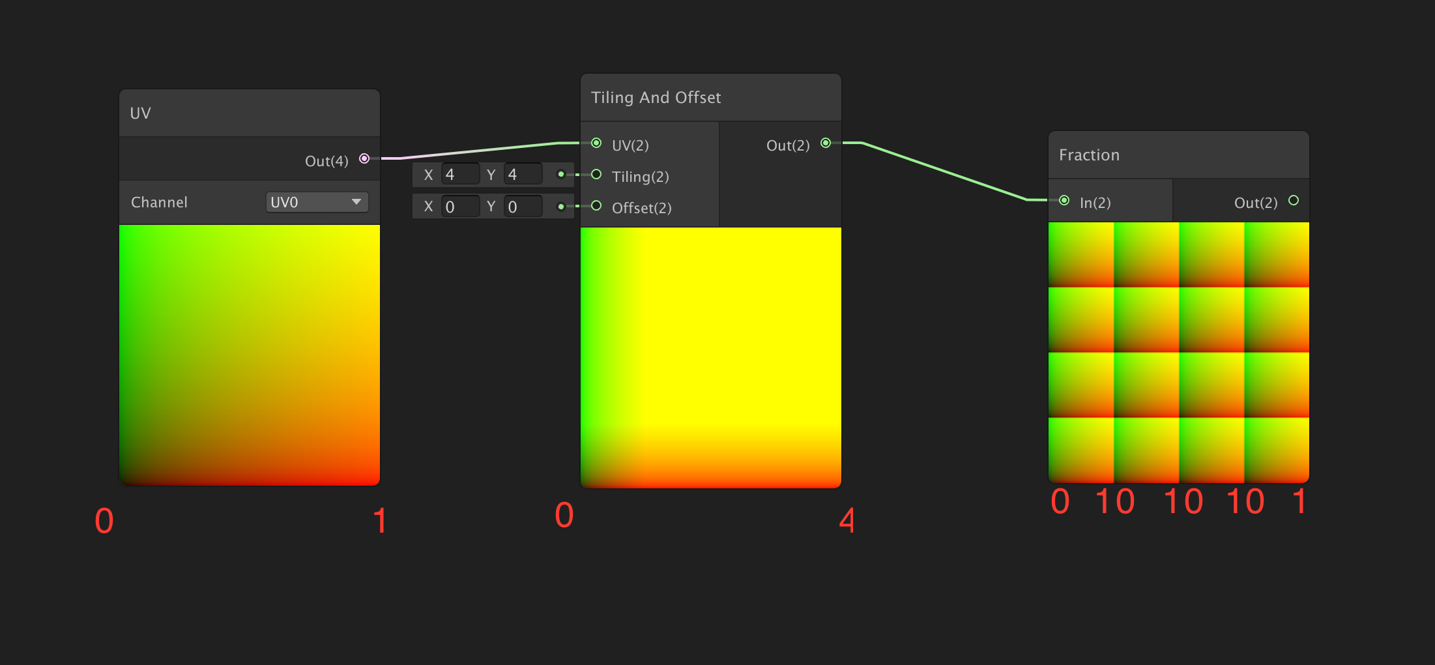
Task: Click the UV(2) input port on Tiling And Offset
Action: pos(596,143)
